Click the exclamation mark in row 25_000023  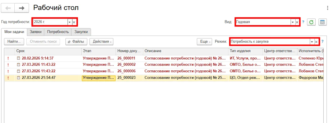pos(8,78)
